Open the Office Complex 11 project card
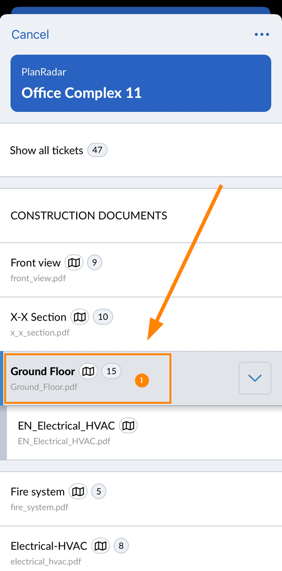Viewport: 282px width, 571px height. pos(141,83)
